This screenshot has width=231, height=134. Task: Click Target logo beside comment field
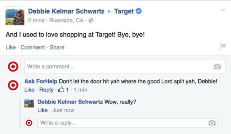13,67
